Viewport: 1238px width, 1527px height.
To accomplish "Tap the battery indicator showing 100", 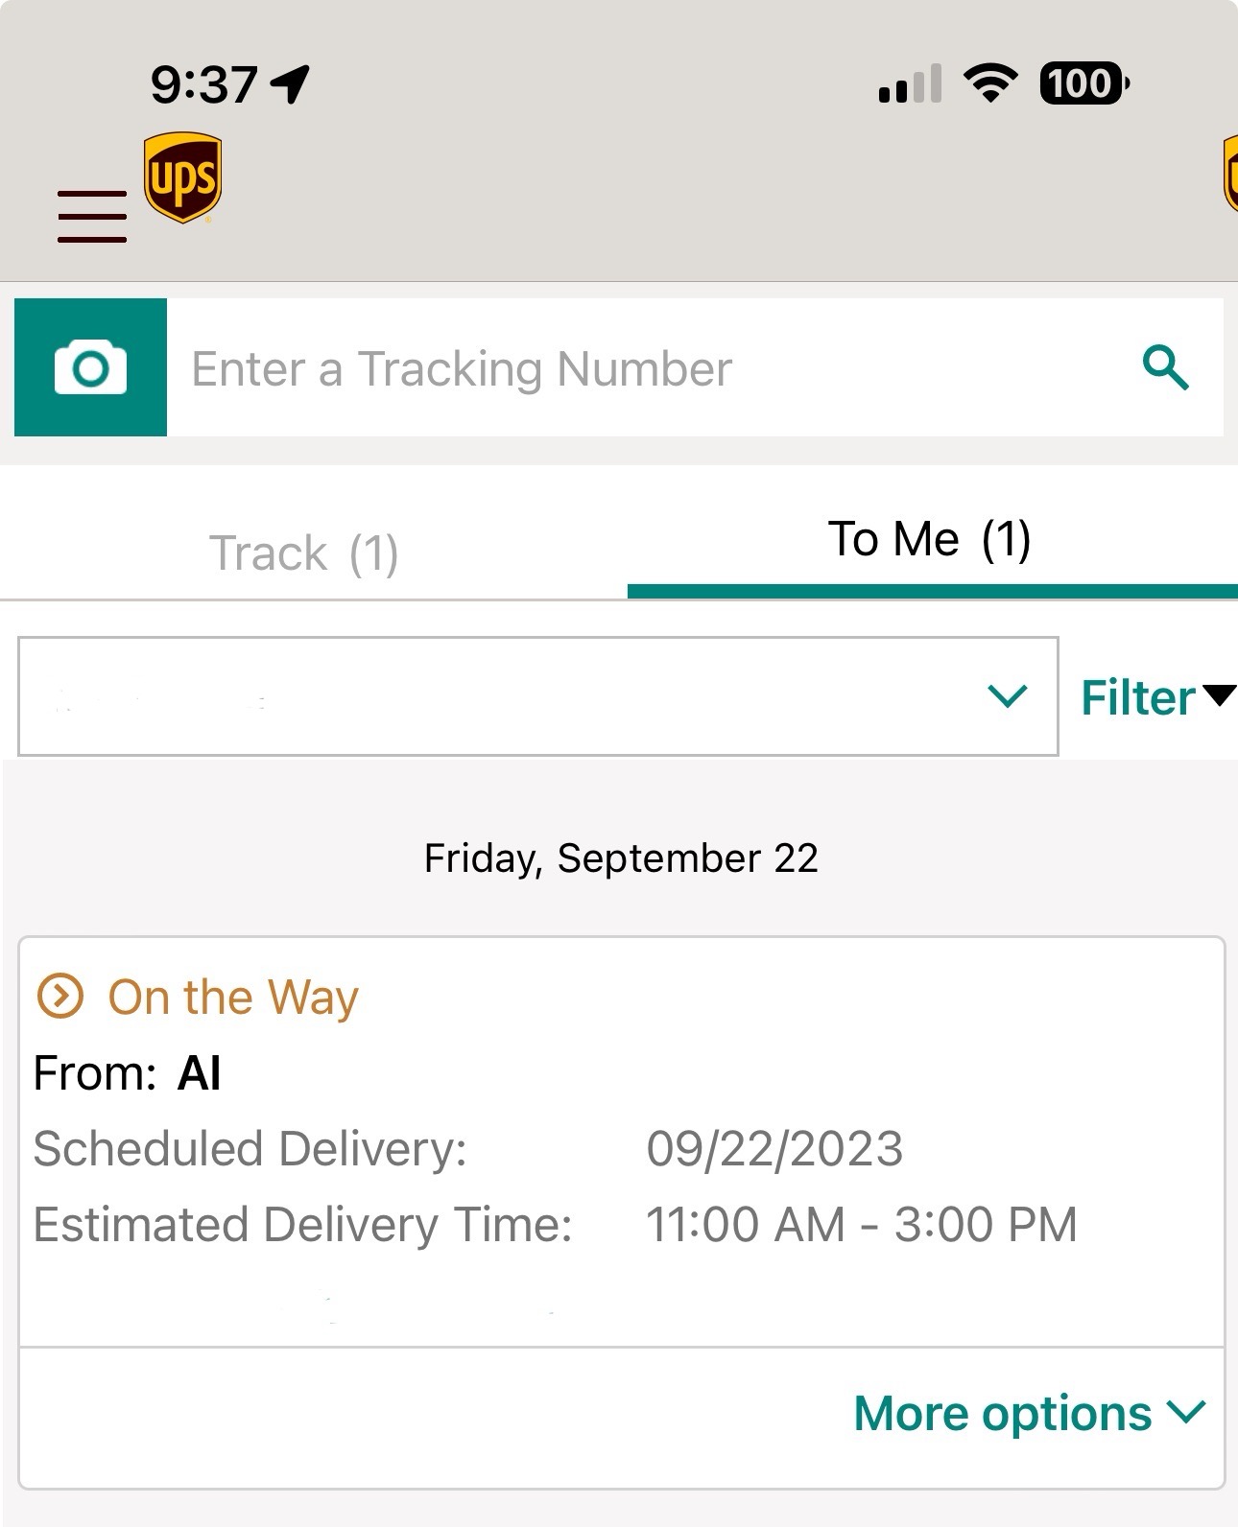I will tap(1084, 83).
